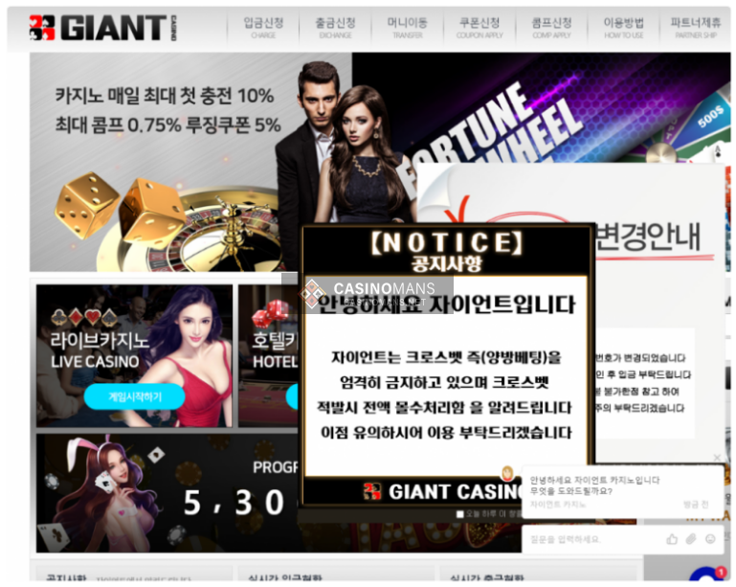
Task: Click the thumbs-up icon in chat widget
Action: 672,539
